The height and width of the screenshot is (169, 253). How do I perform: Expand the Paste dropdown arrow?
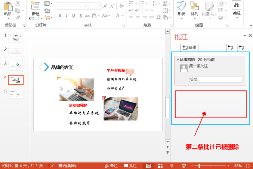(8, 19)
